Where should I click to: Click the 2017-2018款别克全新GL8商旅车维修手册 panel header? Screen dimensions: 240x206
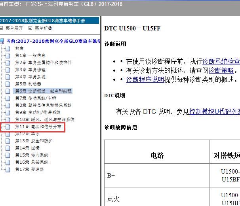tap(50, 21)
